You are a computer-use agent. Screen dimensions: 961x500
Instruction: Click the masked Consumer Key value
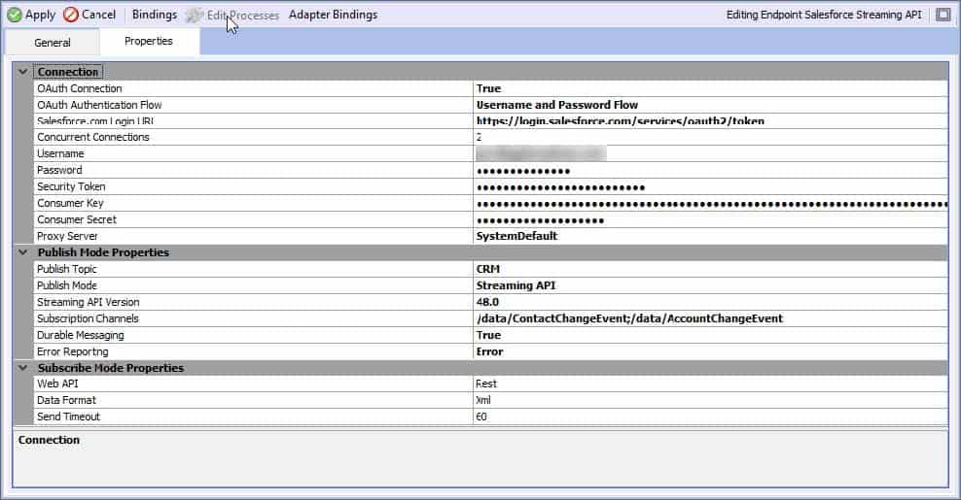tap(710, 203)
